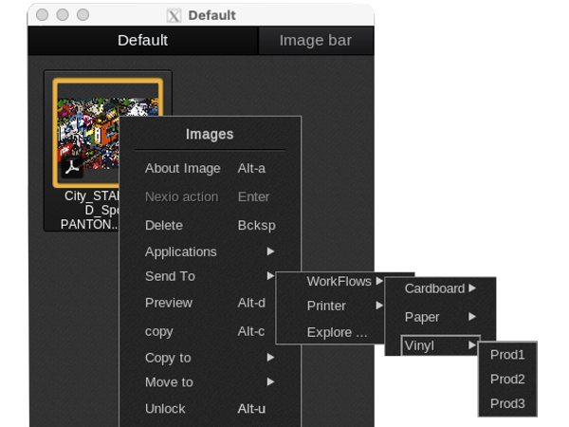Click the PDF icon on the City thumbnail
This screenshot has width=569, height=427.
72,168
